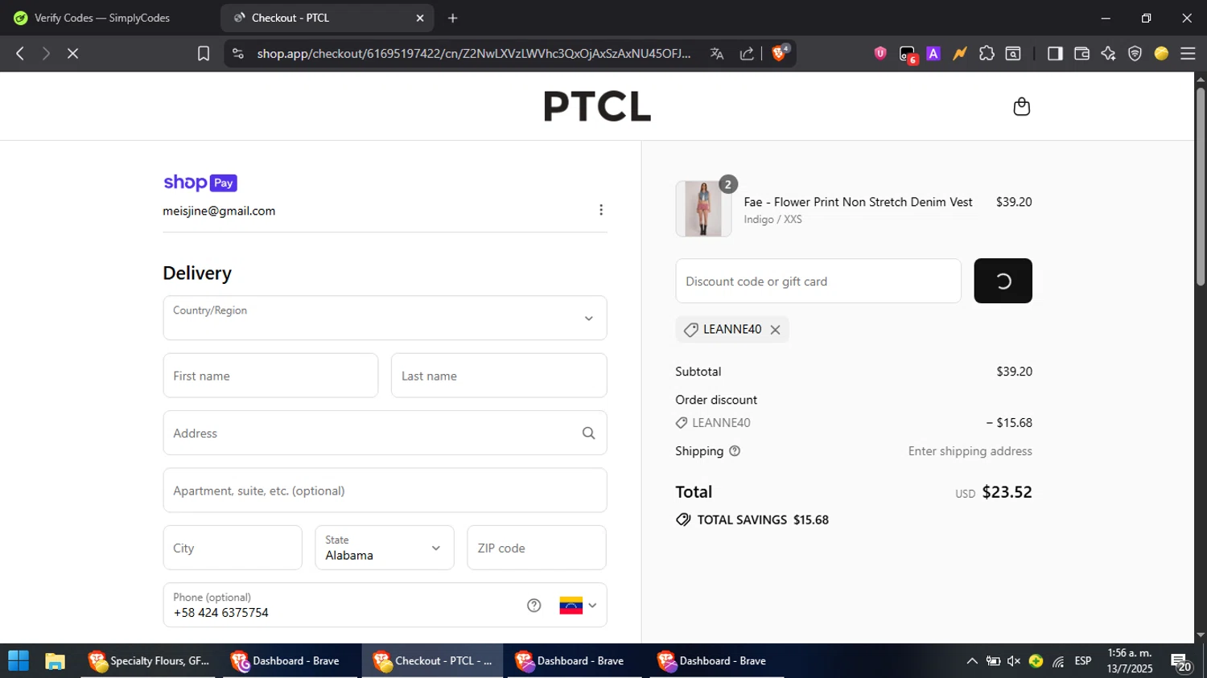
Task: Bookmark this page
Action: point(204,53)
